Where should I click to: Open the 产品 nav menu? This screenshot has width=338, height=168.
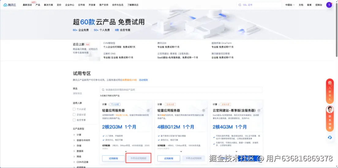tap(38, 5)
